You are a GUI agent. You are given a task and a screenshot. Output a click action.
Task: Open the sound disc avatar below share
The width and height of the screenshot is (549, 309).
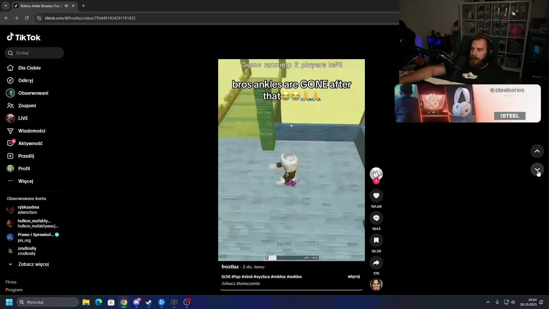click(x=376, y=285)
